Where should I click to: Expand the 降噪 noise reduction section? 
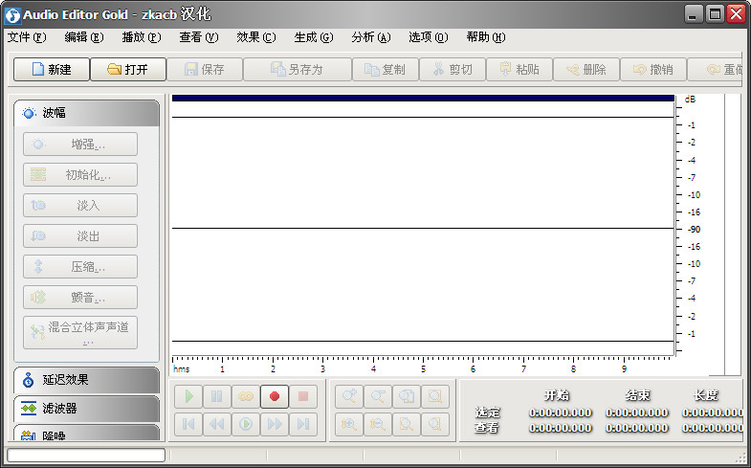point(87,433)
